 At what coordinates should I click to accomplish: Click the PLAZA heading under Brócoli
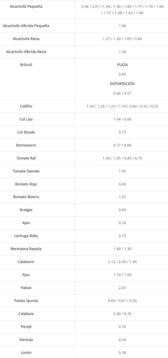coord(122,65)
